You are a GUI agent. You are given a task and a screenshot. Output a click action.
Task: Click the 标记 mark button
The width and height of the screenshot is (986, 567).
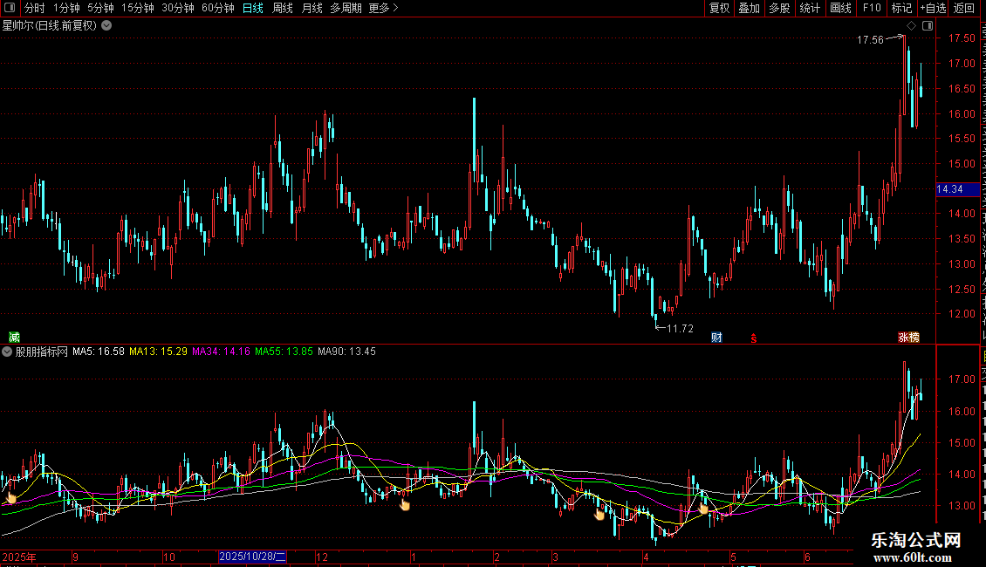coord(901,8)
